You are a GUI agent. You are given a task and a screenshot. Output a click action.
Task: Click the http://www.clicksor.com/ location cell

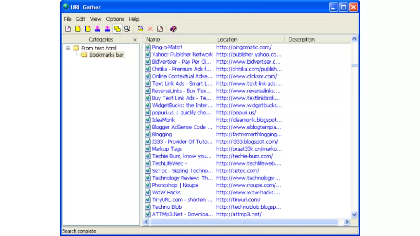click(x=246, y=76)
